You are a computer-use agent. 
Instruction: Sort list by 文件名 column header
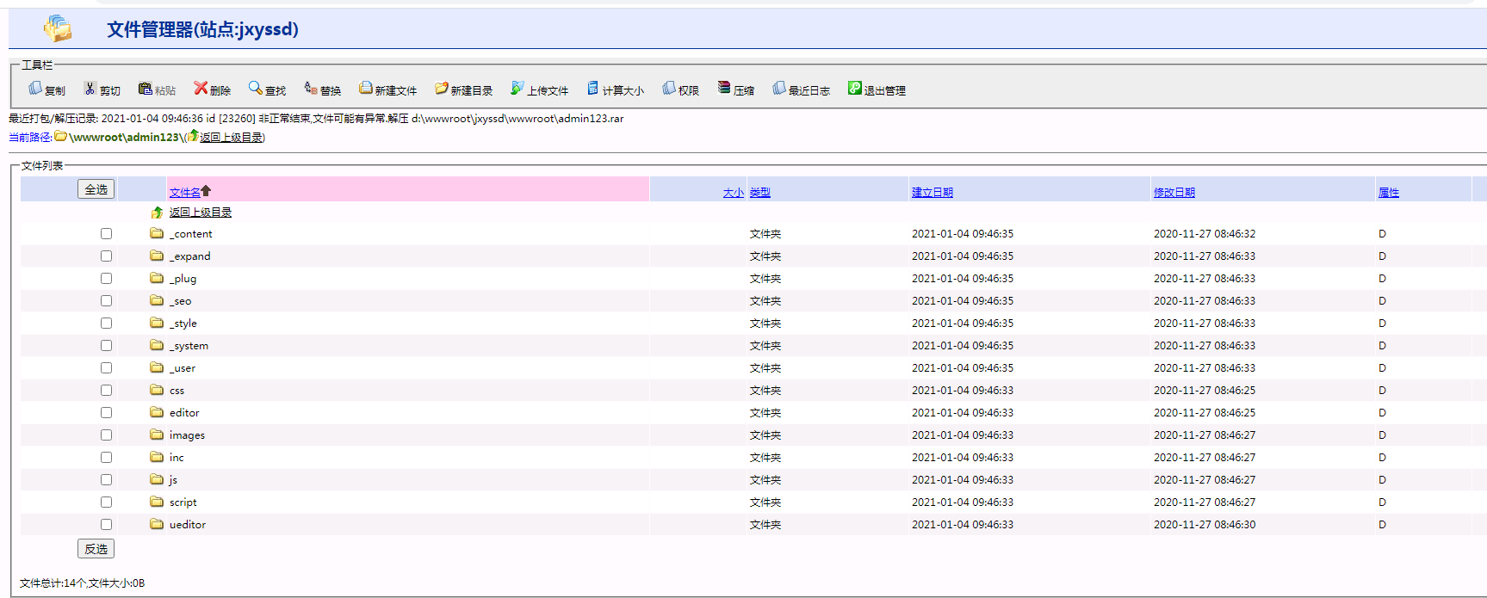pyautogui.click(x=184, y=193)
